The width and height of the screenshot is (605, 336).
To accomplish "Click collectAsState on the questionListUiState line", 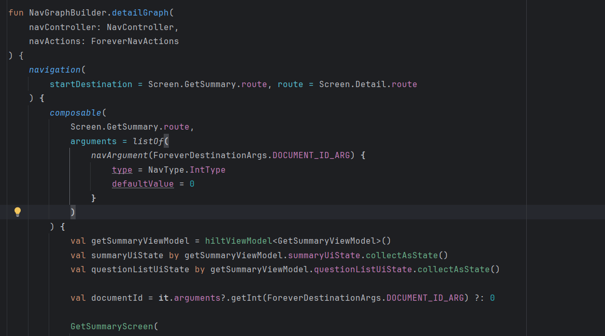I will [x=453, y=269].
